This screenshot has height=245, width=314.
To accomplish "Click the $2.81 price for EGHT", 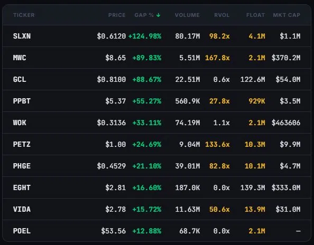I will point(116,187).
